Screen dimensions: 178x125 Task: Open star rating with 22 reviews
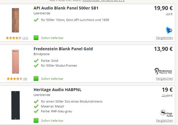point(17,38)
